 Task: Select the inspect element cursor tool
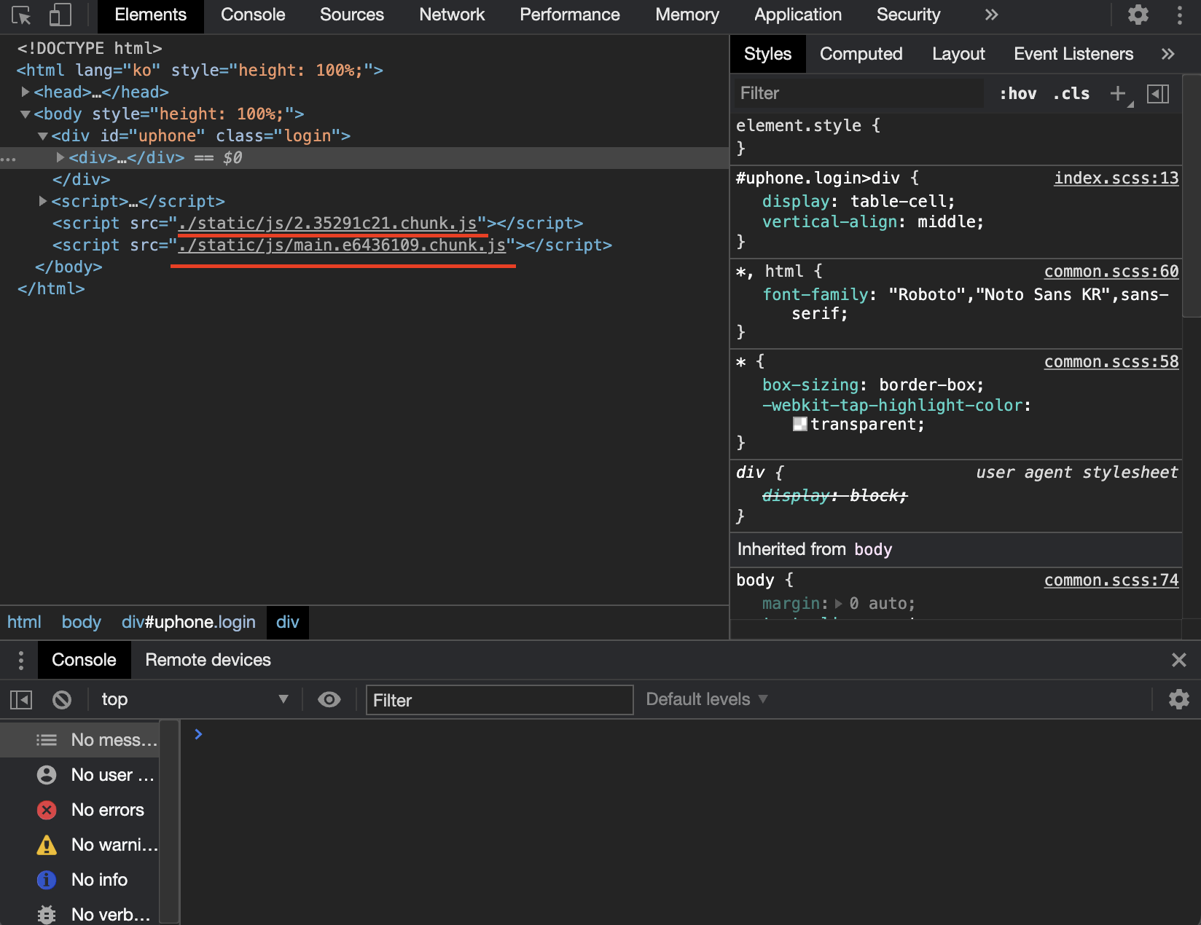(x=23, y=15)
